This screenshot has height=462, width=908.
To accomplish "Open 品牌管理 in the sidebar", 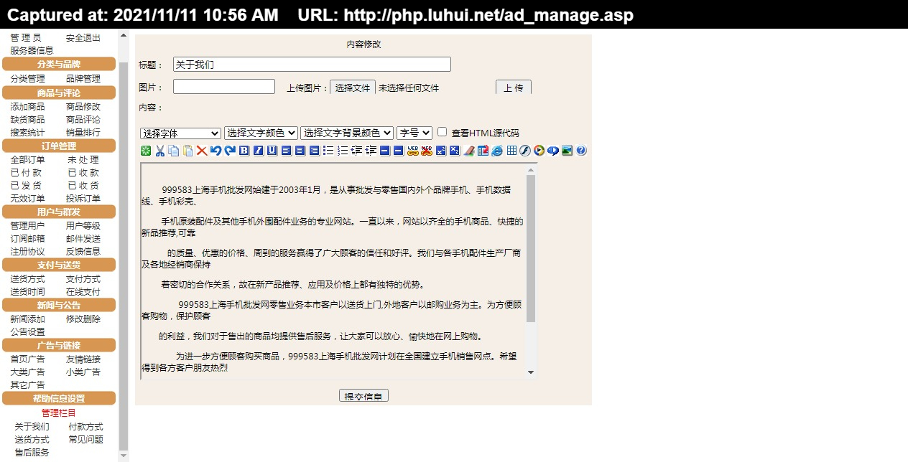I will [x=83, y=79].
